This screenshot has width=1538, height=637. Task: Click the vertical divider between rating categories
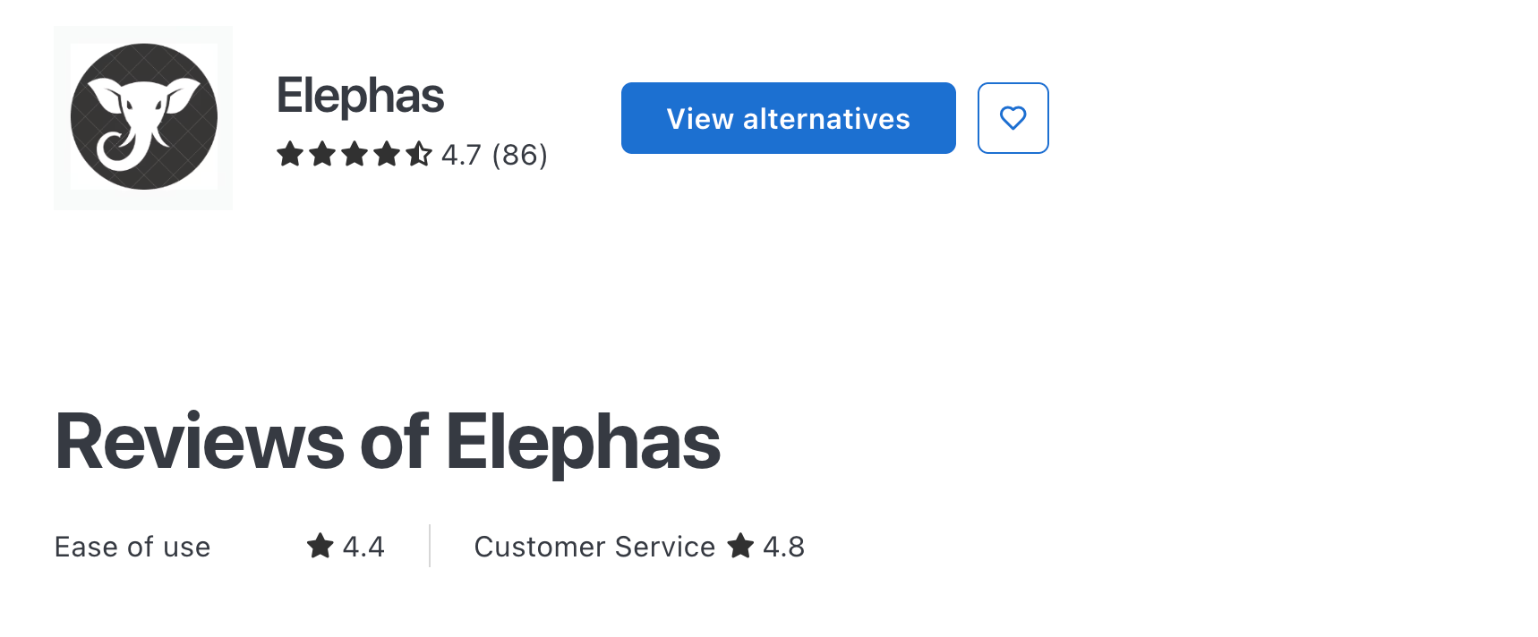pyautogui.click(x=430, y=546)
